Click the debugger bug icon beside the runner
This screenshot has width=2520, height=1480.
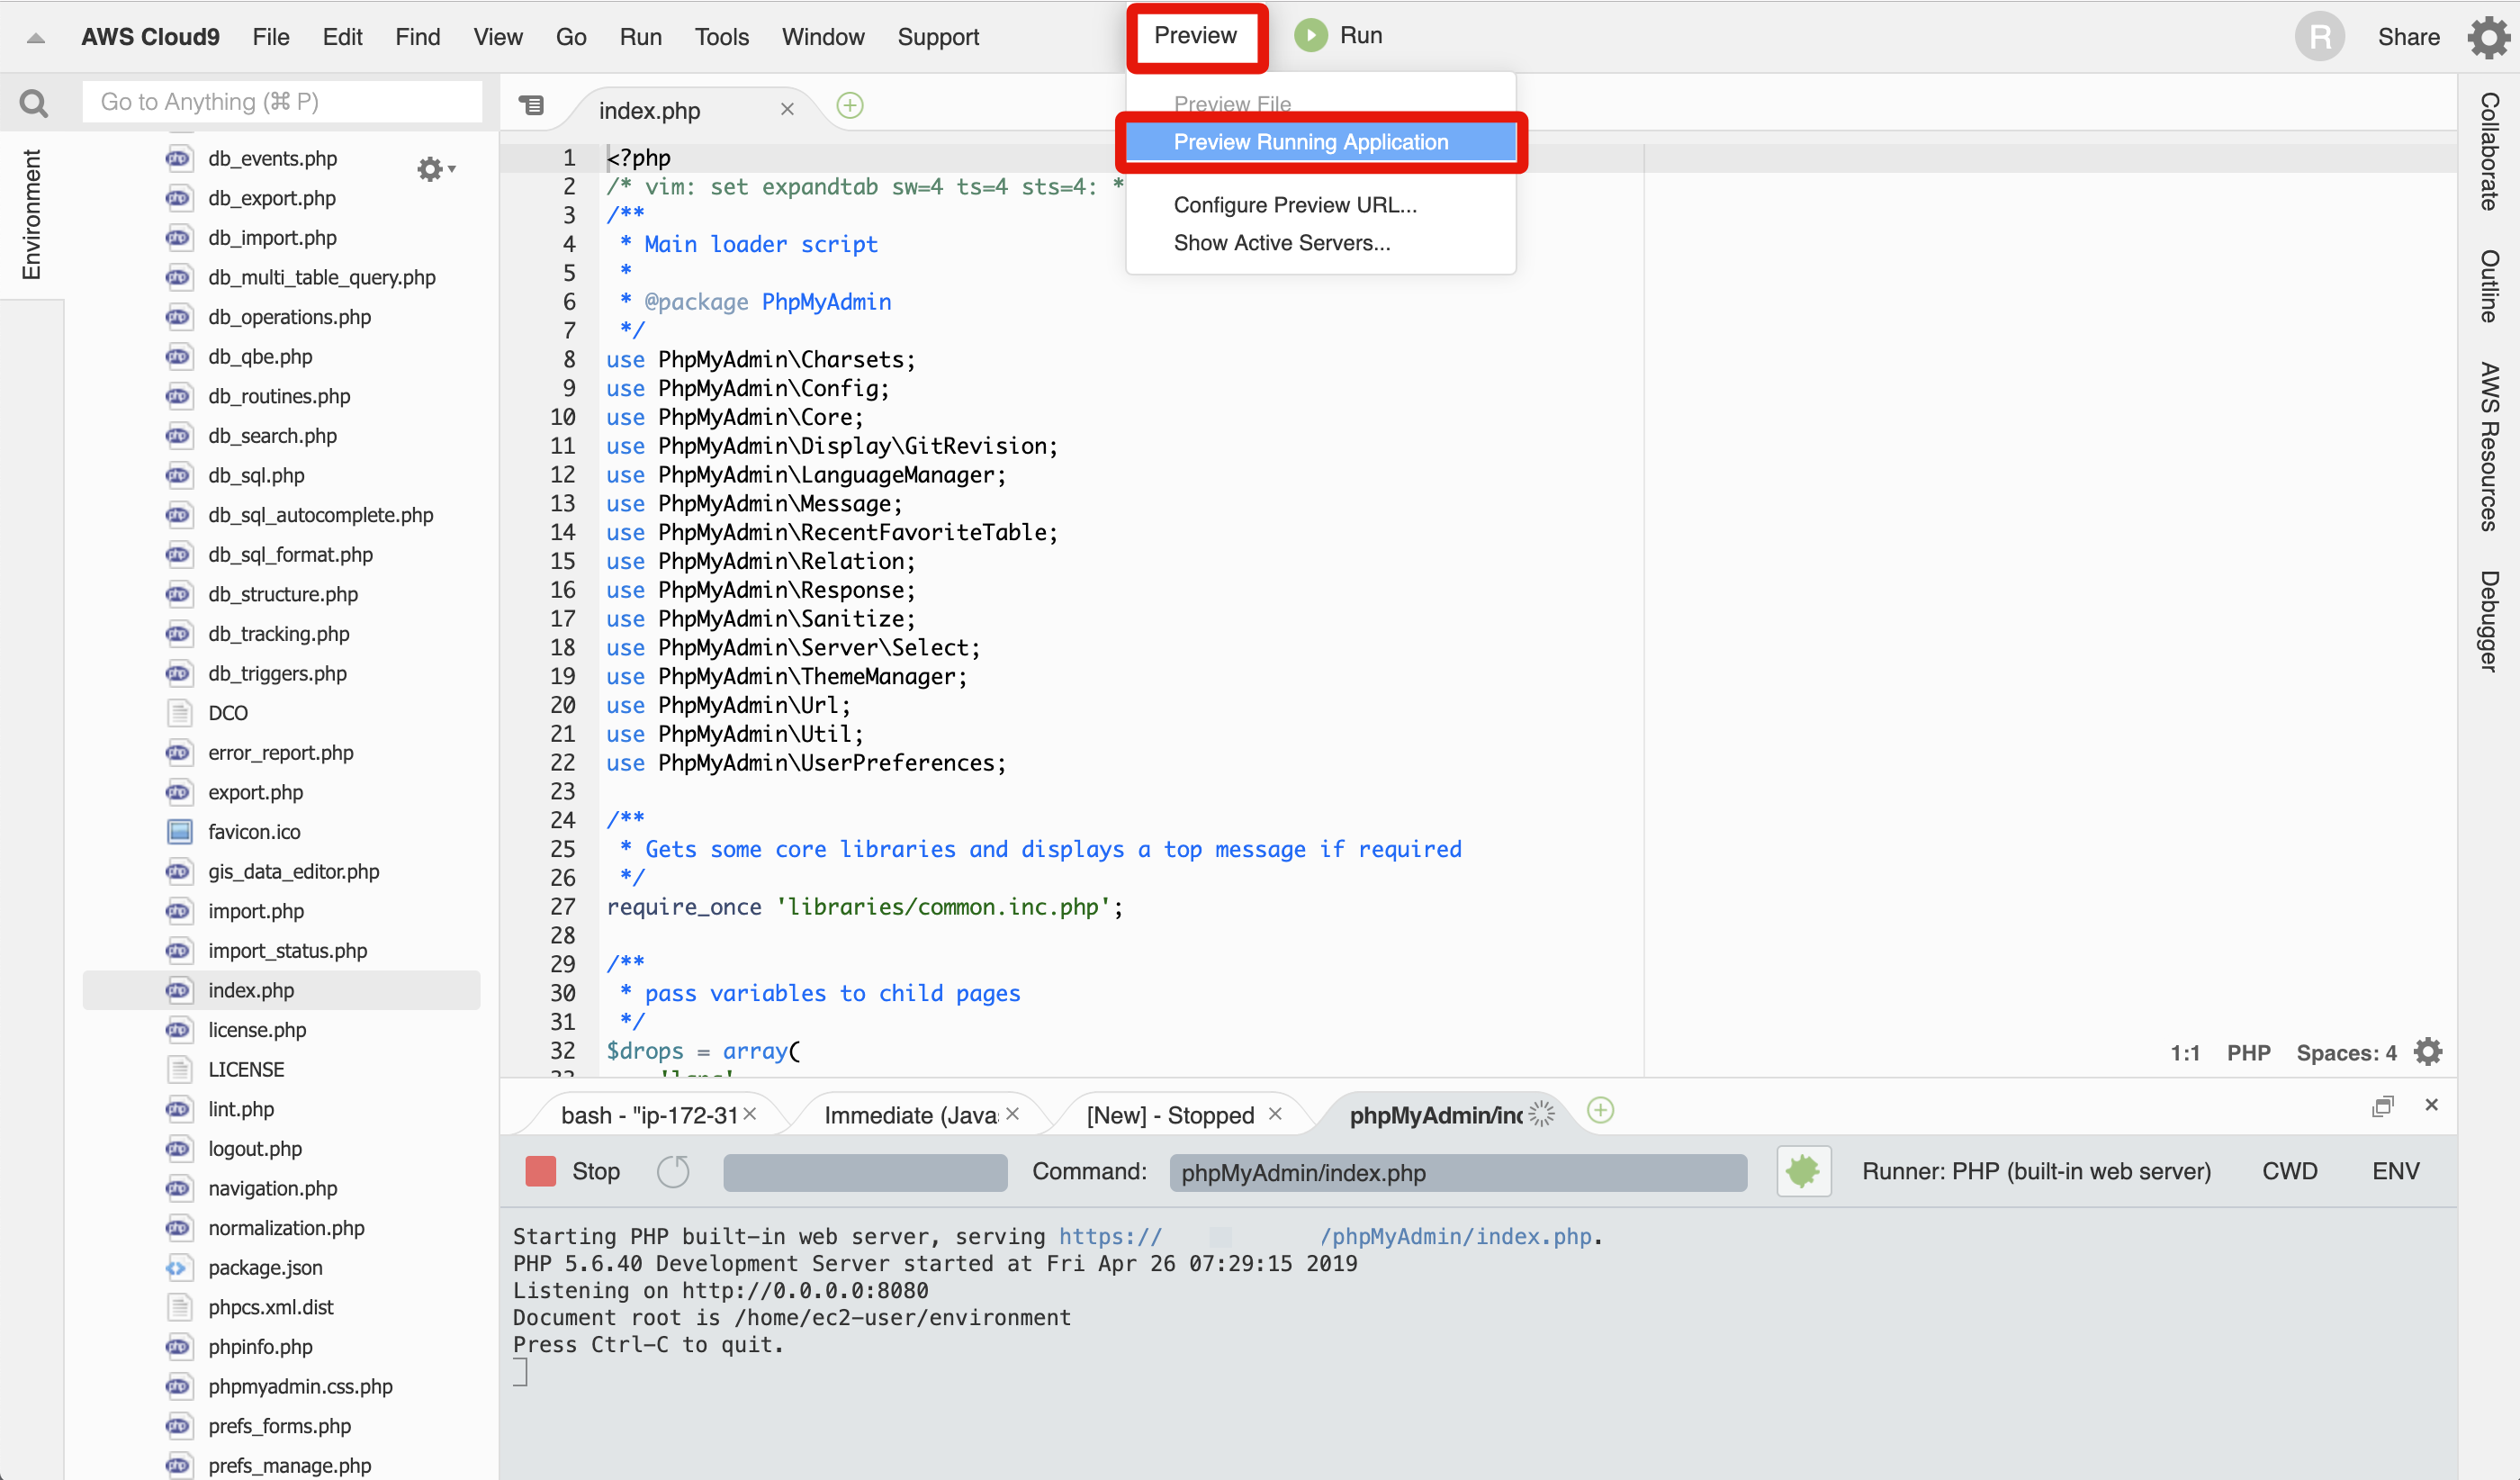click(1803, 1171)
